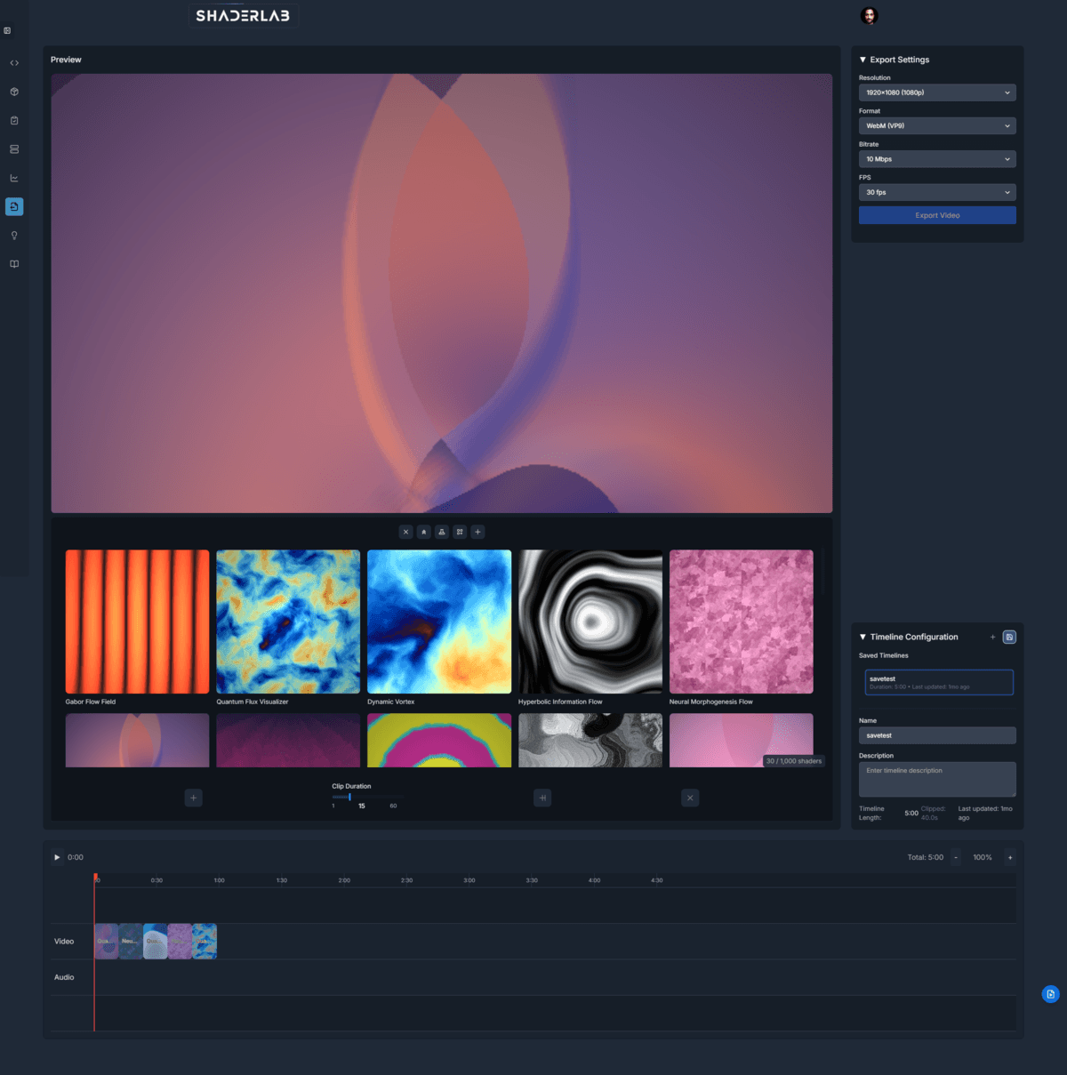Adjust the Clip Duration slider

click(x=350, y=797)
